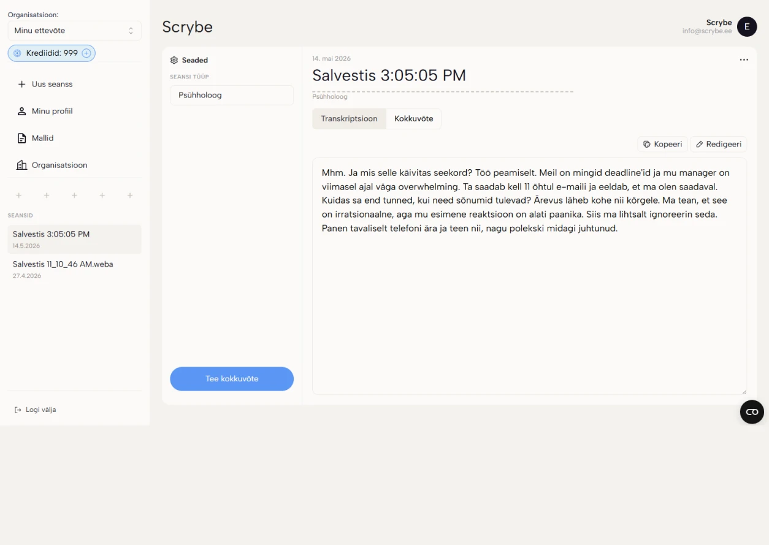Open the Organisatsioon dropdown showing Minu ettevõte
This screenshot has height=545, width=769.
pyautogui.click(x=74, y=31)
